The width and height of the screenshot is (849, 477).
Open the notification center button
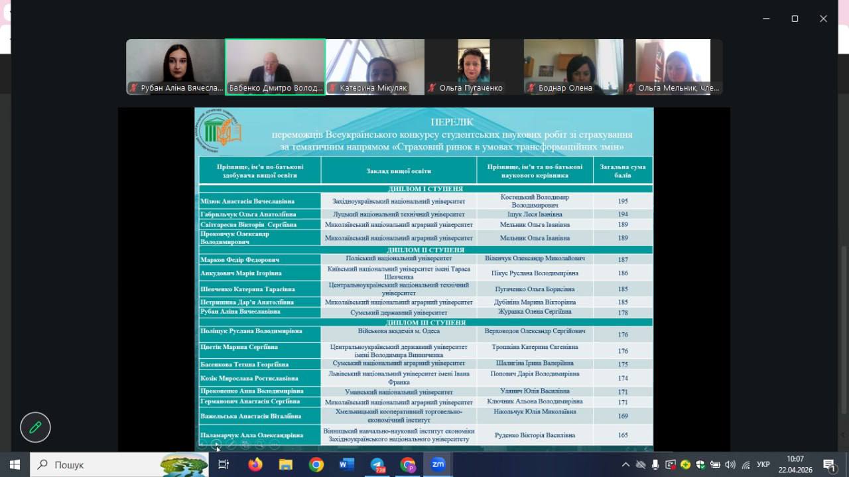829,464
